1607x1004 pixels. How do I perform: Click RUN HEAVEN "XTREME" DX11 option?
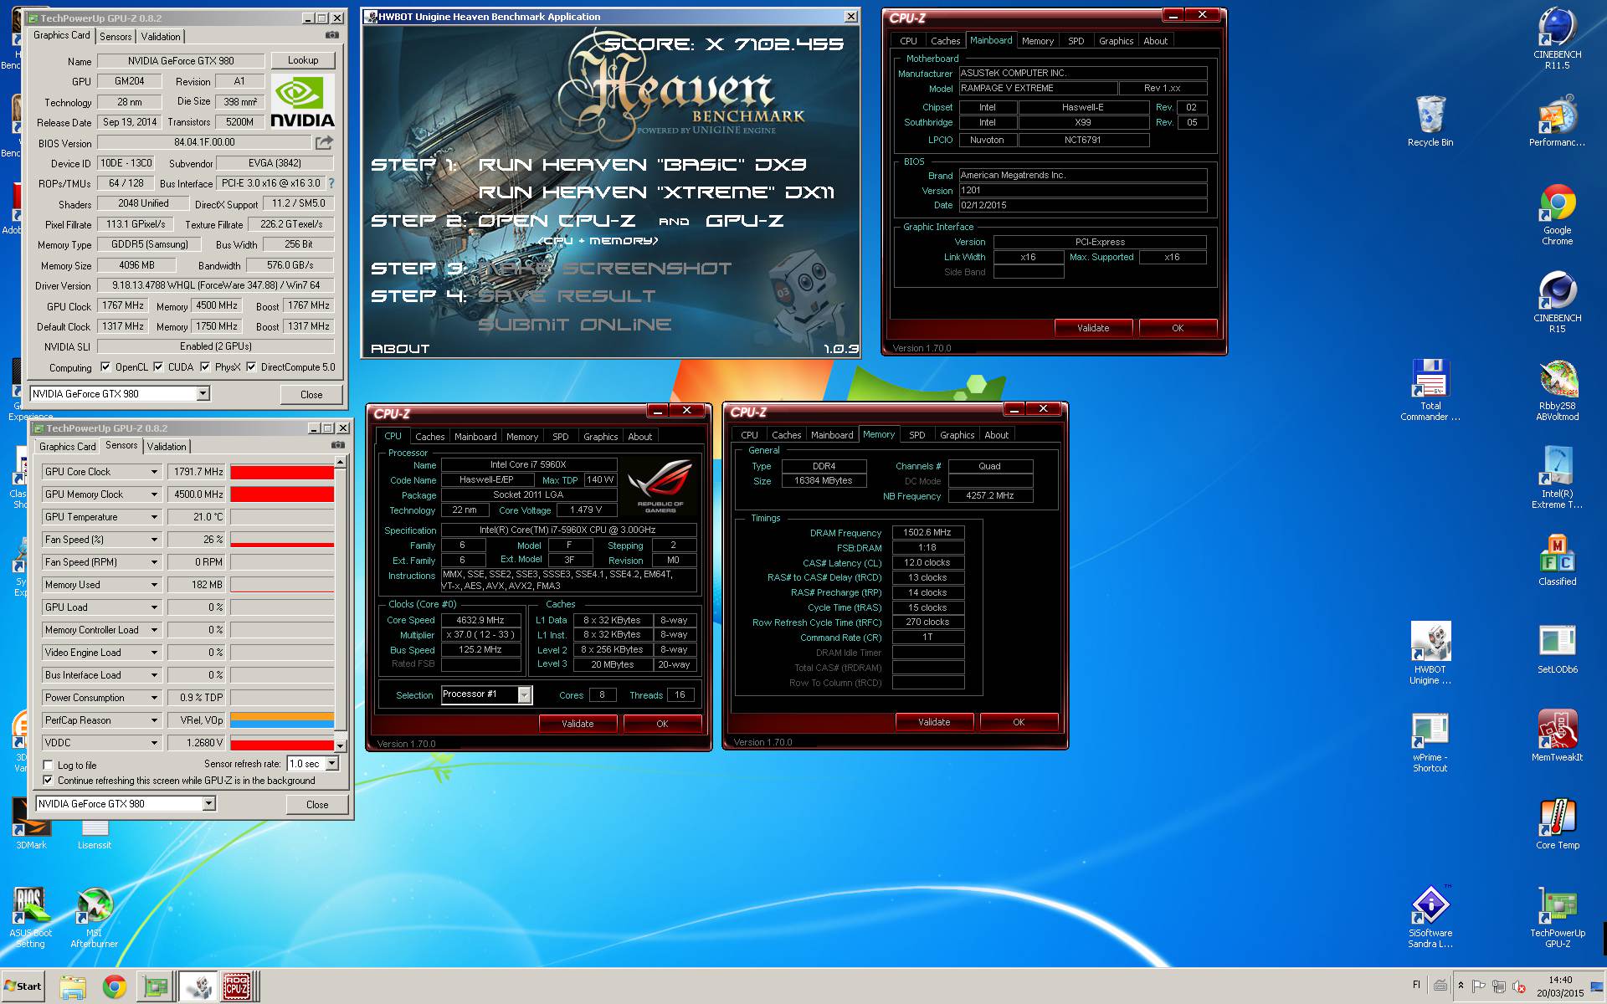point(656,192)
